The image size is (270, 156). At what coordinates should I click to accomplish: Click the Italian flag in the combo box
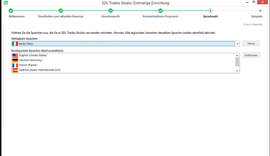tap(15, 44)
